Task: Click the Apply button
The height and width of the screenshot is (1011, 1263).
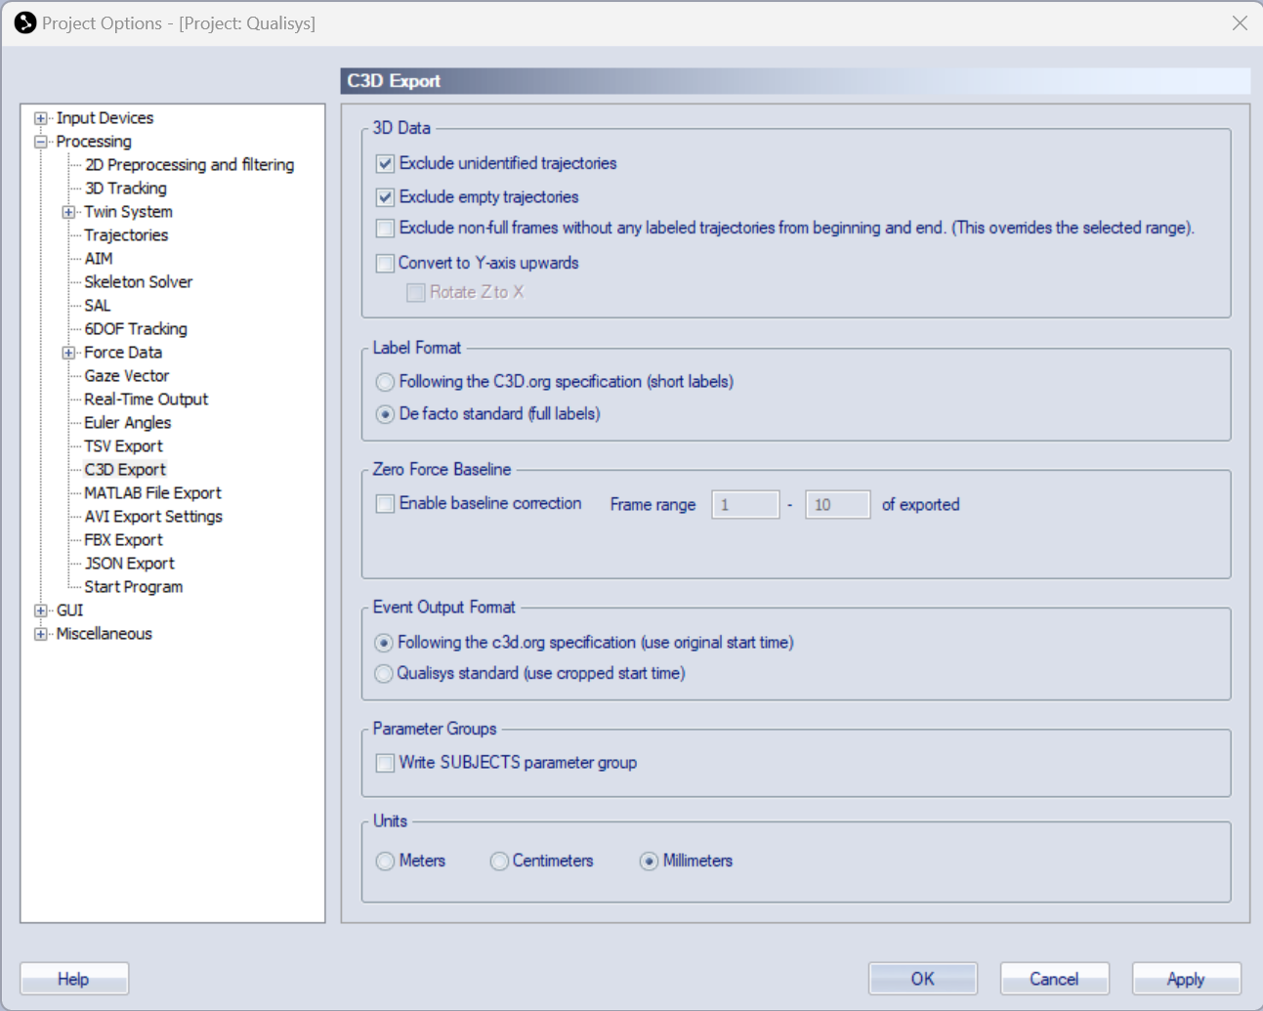Action: pos(1186,979)
